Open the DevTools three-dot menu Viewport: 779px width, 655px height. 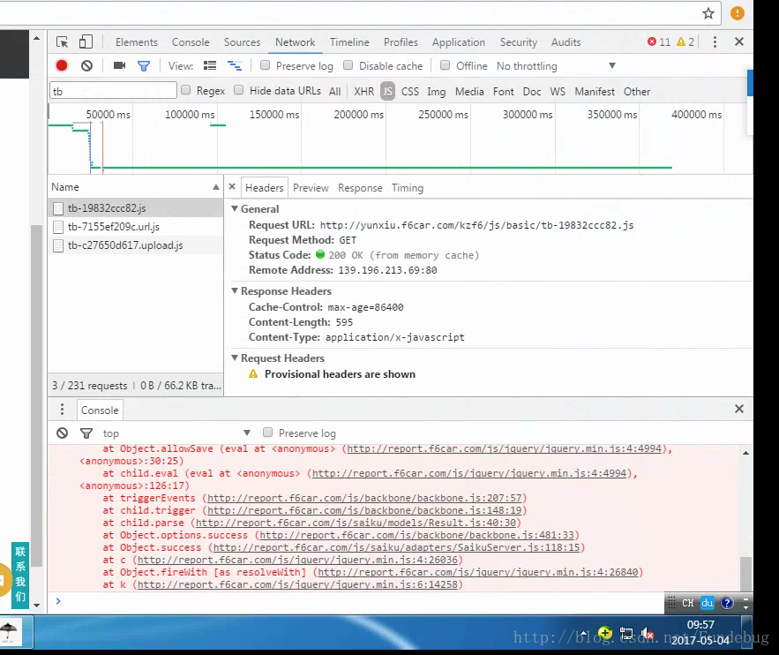715,42
